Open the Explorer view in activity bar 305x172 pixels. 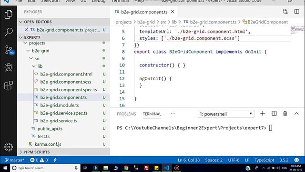9,14
